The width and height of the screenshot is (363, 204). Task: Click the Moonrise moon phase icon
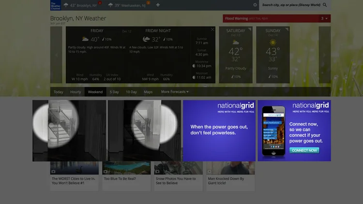194,66
